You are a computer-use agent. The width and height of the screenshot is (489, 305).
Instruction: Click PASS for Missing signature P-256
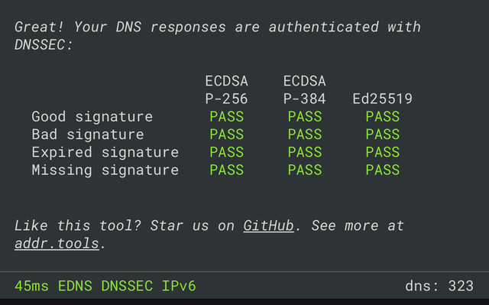(x=227, y=170)
